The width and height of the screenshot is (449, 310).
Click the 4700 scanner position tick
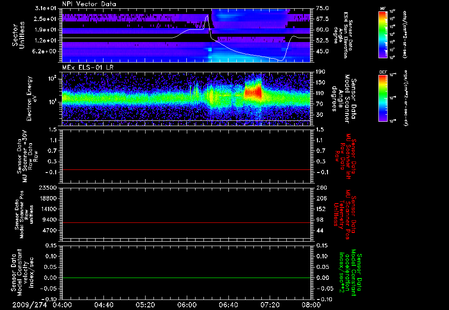tap(49, 230)
